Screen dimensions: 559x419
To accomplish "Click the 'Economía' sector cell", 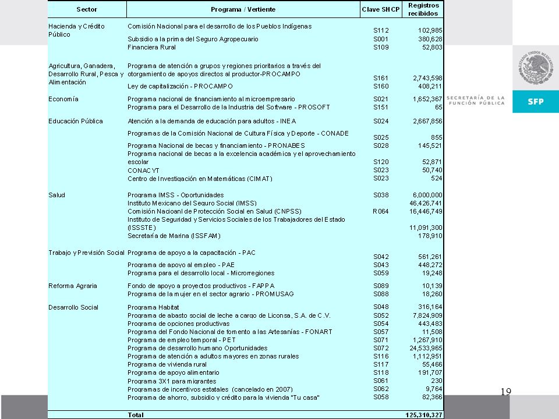I will click(x=63, y=99).
